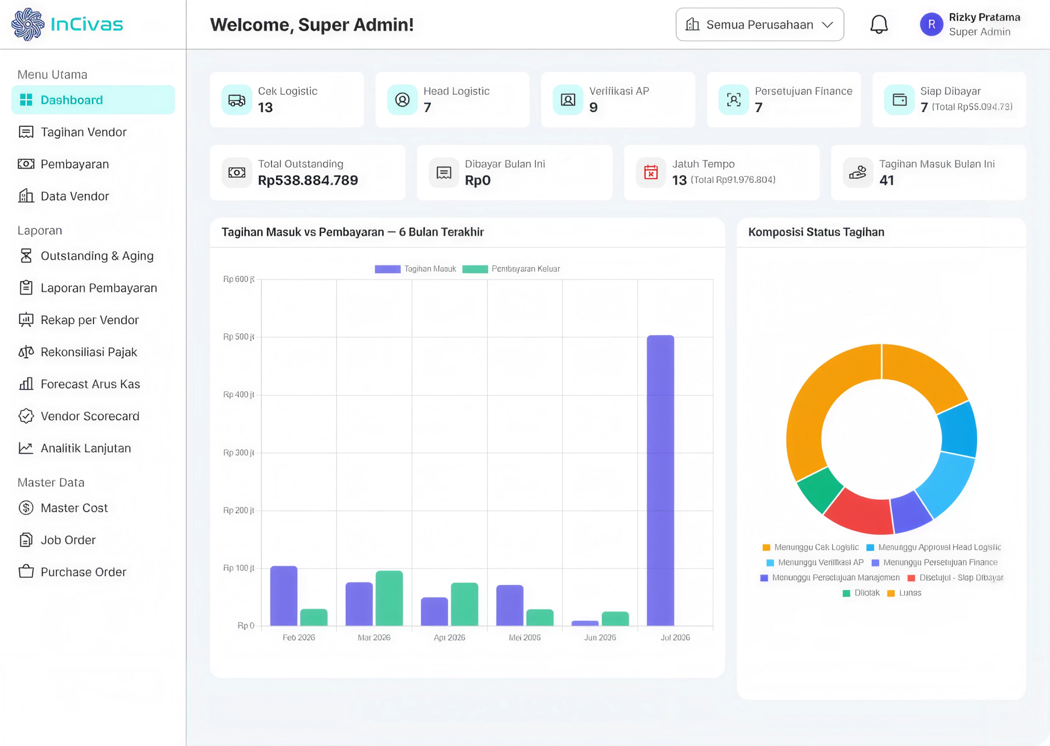This screenshot has width=1050, height=746.
Task: Toggle Menunggu Cek Logistic legend entry
Action: (x=810, y=547)
